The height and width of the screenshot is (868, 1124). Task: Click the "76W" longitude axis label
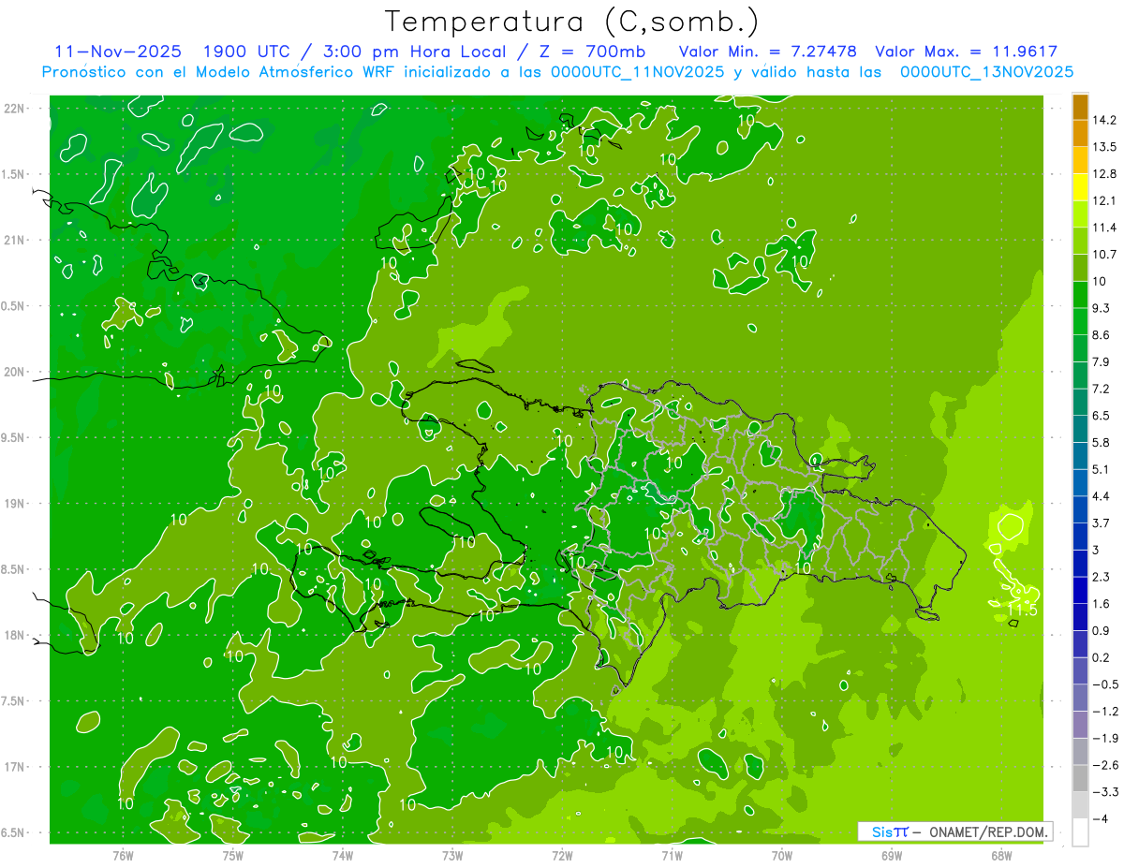tap(123, 855)
